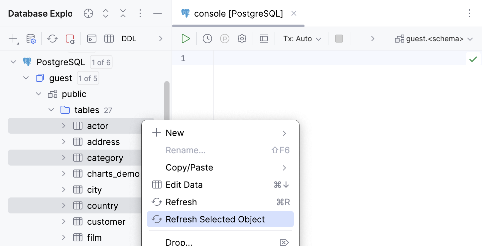Viewport: 482px width, 246px height.
Task: Click the DDL data source button
Action: (129, 38)
